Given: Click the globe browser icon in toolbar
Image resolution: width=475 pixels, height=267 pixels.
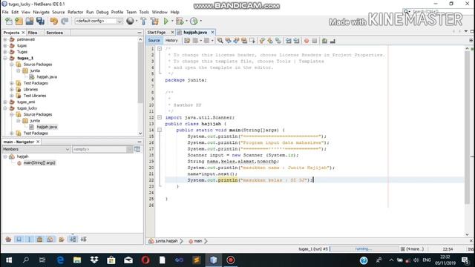Looking at the screenshot, I should click(x=130, y=21).
